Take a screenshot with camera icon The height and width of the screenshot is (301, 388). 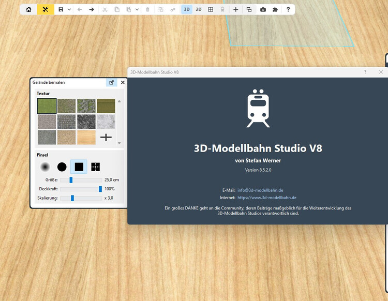tap(263, 10)
